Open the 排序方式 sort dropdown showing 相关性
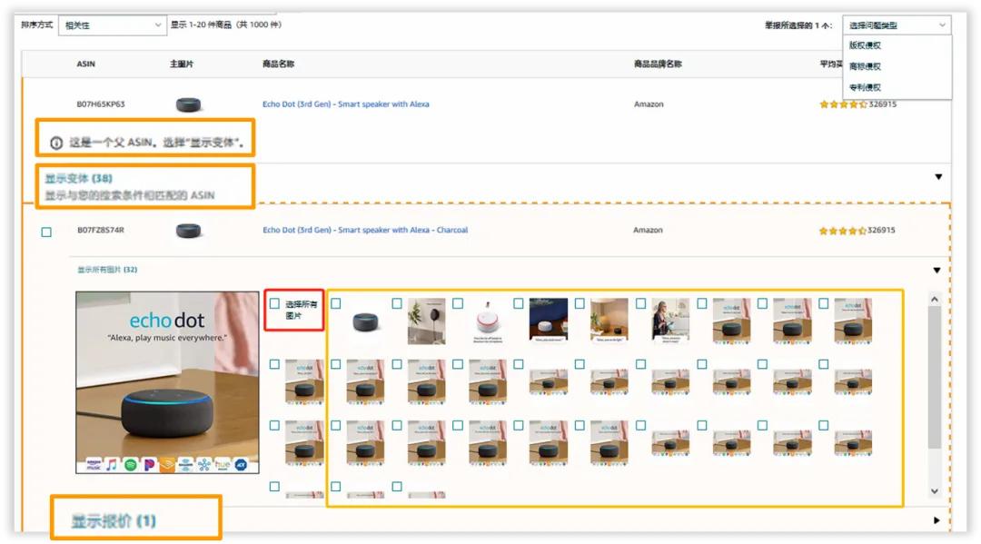This screenshot has height=544, width=981. 112,25
